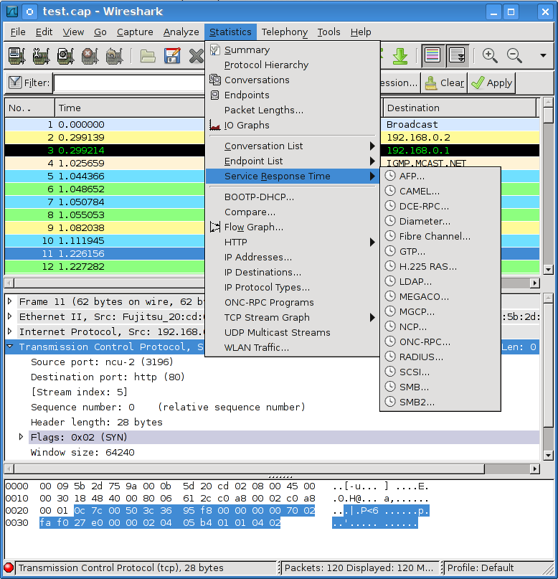
Task: Toggle auto scroll during live capture
Action: [x=456, y=56]
